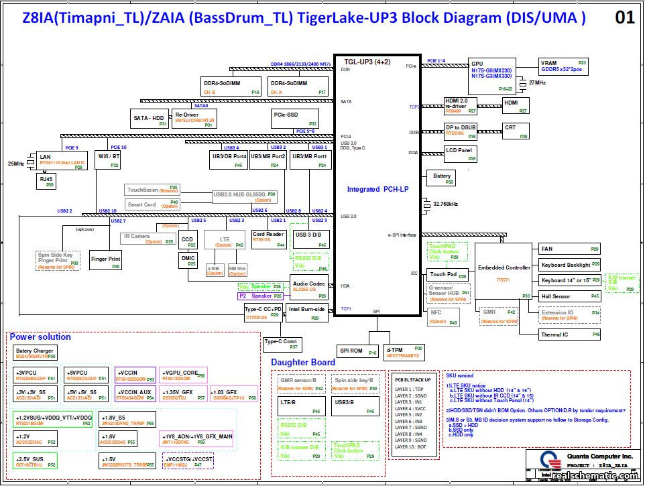Select the P2 Speaker block

tap(260, 296)
